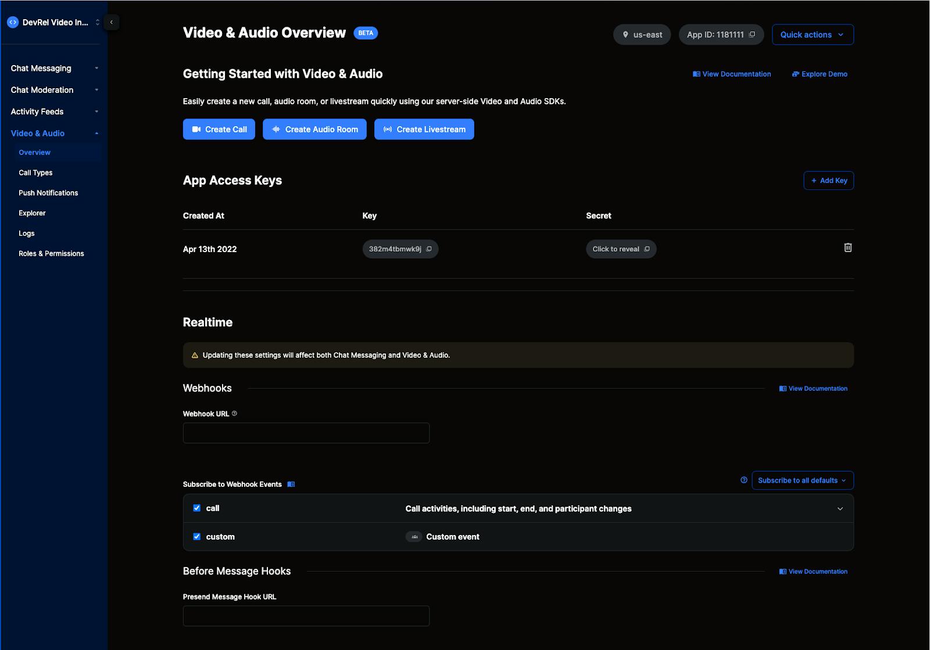Uncheck the call webhook event
Screen dimensions: 930x650
coord(197,508)
